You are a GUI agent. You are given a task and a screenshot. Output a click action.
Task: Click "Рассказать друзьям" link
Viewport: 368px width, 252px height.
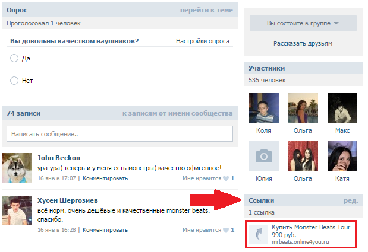303,43
